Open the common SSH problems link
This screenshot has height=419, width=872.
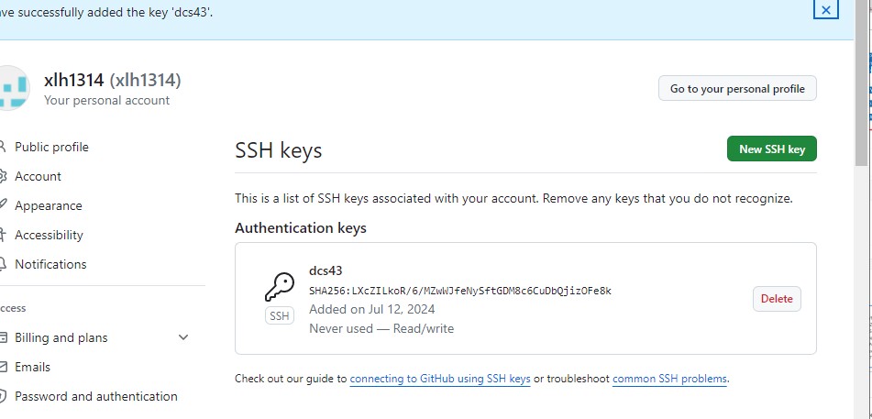tap(669, 378)
